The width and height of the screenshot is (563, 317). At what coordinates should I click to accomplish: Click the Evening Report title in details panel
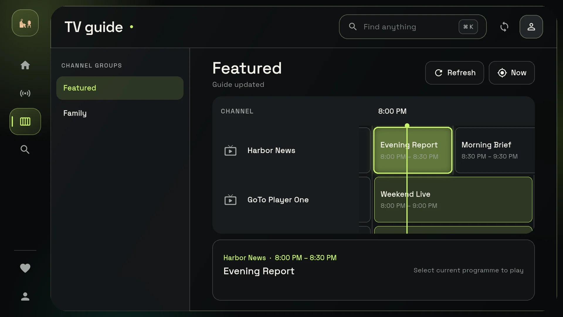(x=259, y=271)
